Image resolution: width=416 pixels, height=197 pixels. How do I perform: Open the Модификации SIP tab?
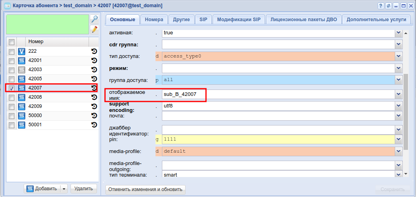point(238,19)
